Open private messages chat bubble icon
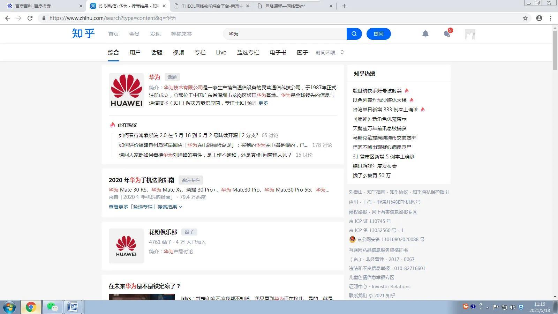Viewport: 558px width, 314px height. (x=447, y=33)
